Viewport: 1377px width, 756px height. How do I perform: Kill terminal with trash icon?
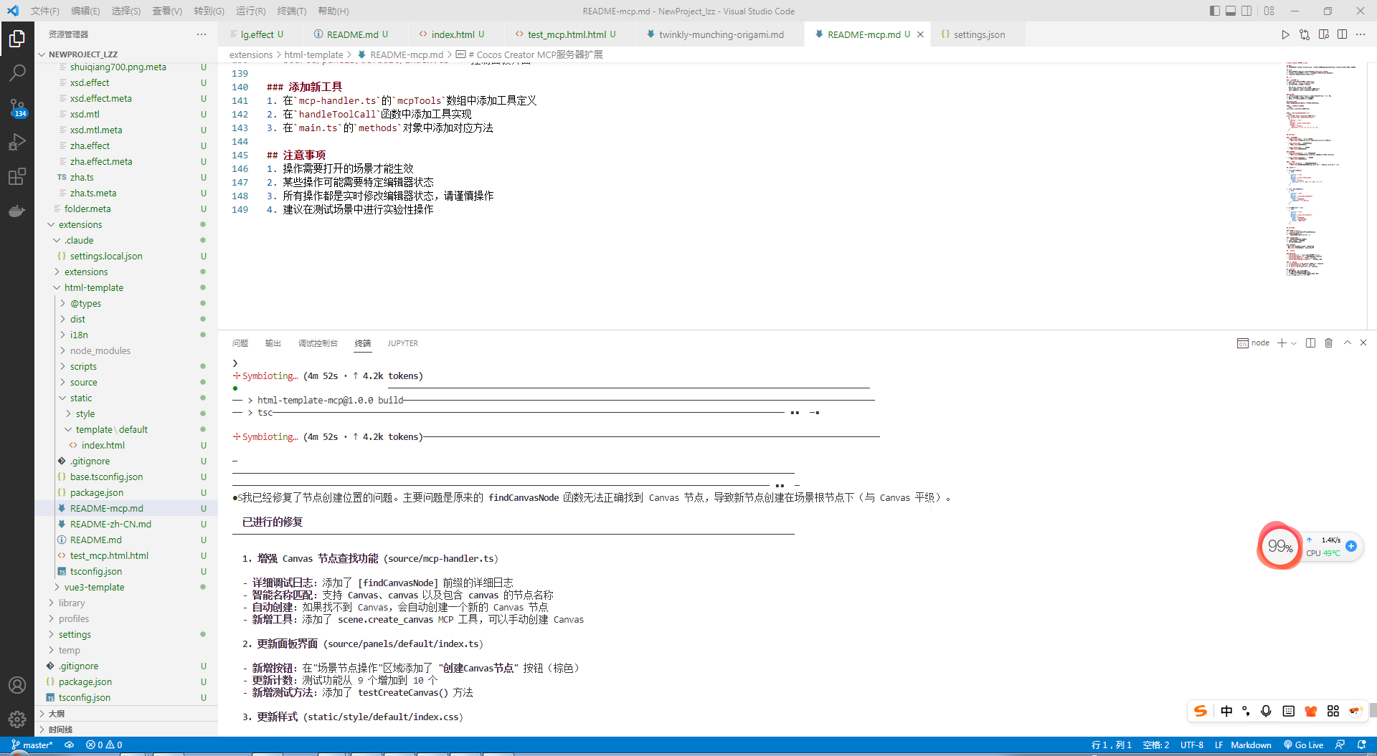1328,343
